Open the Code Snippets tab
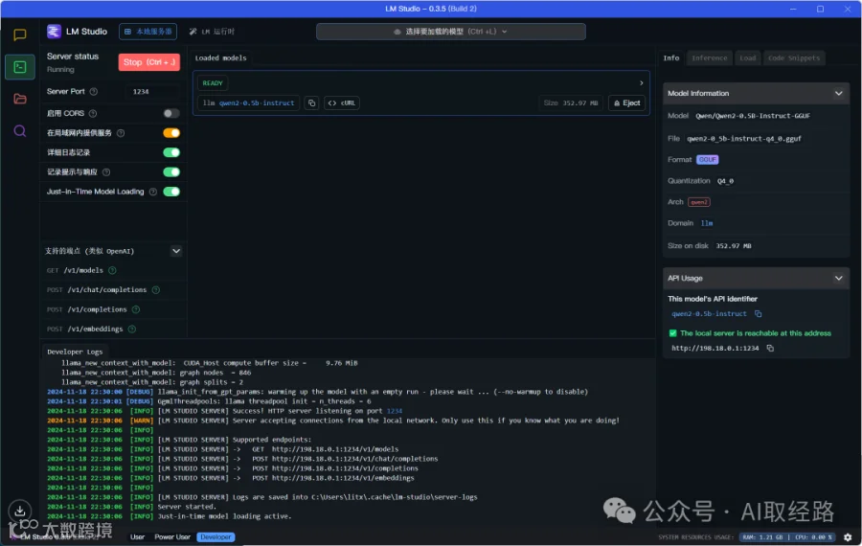The image size is (862, 546). click(794, 57)
